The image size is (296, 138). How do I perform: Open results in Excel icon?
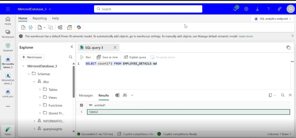(117, 95)
